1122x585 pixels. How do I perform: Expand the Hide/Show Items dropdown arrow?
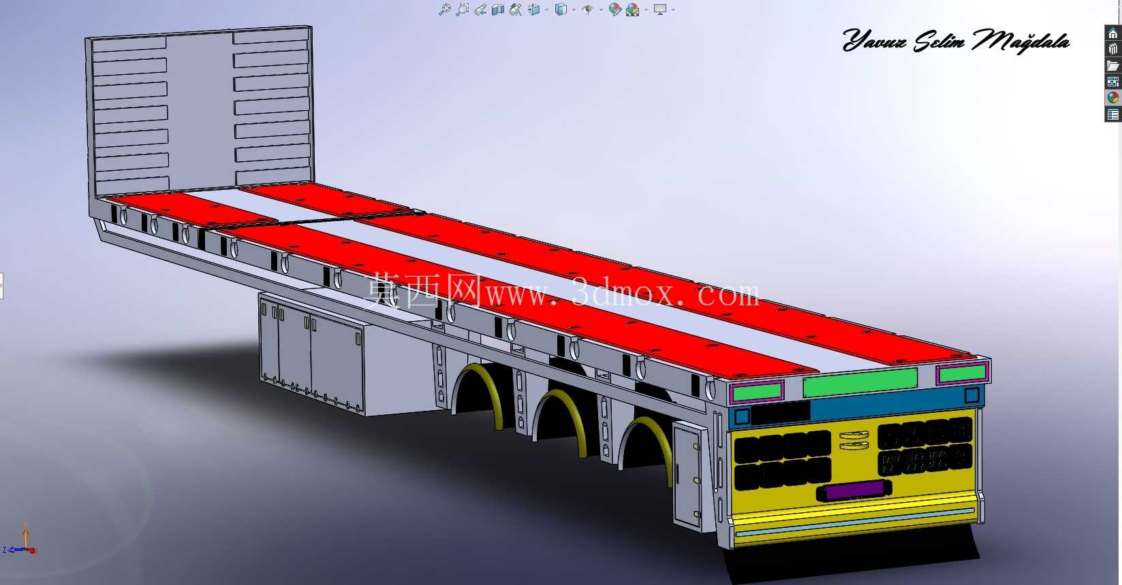coord(601,10)
